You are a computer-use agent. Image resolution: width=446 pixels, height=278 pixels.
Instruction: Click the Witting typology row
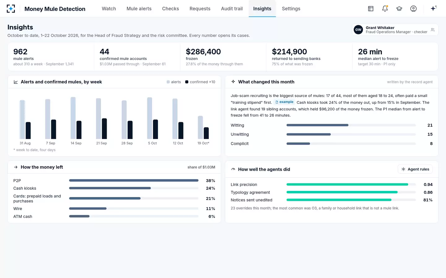[x=332, y=125]
